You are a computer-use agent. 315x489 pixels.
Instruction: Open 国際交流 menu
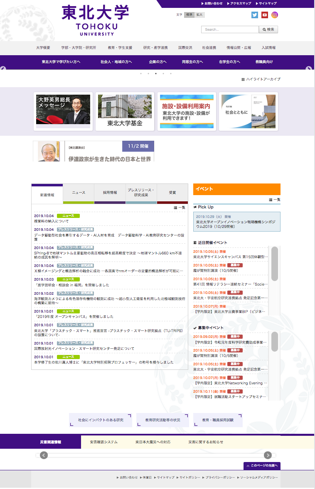185,48
